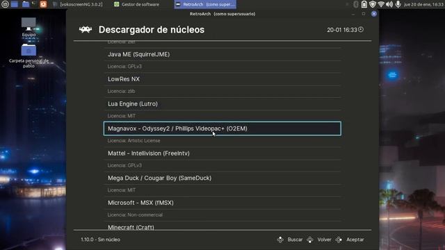Image resolution: width=445 pixels, height=250 pixels.
Task: Select Microsoft - MSX (fMSX) core
Action: [222, 203]
